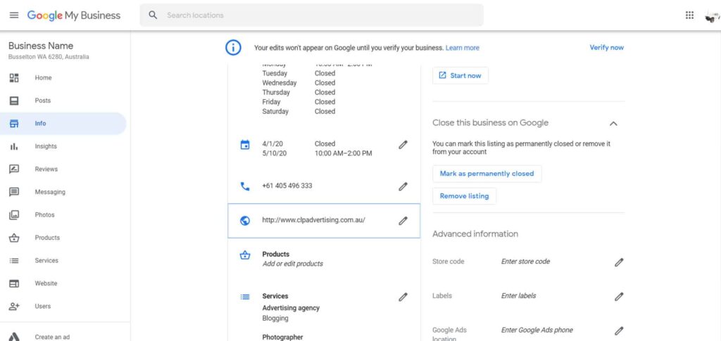Open the account profile avatar
The width and height of the screenshot is (721, 341).
pos(712,16)
